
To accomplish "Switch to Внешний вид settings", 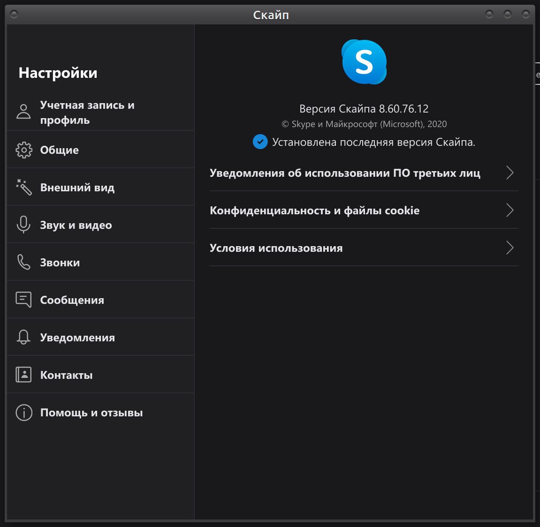I will click(100, 187).
